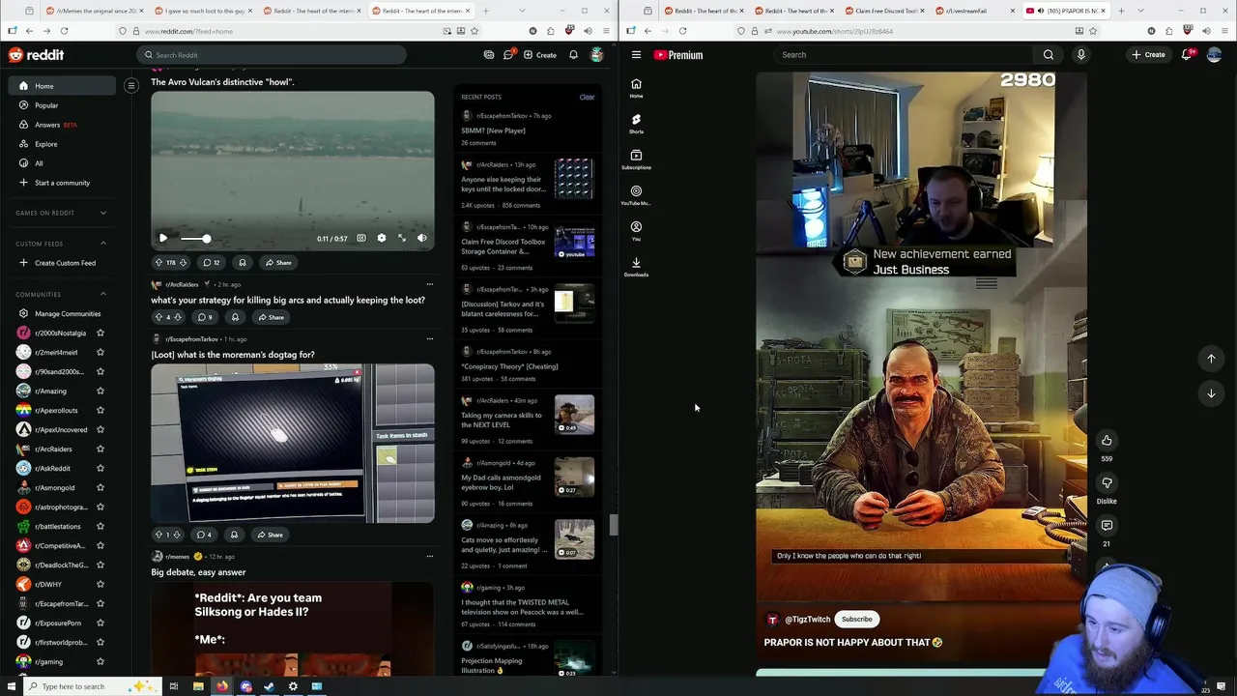Open settings gear on Avro Vulcan video
This screenshot has height=696, width=1237.
[382, 238]
